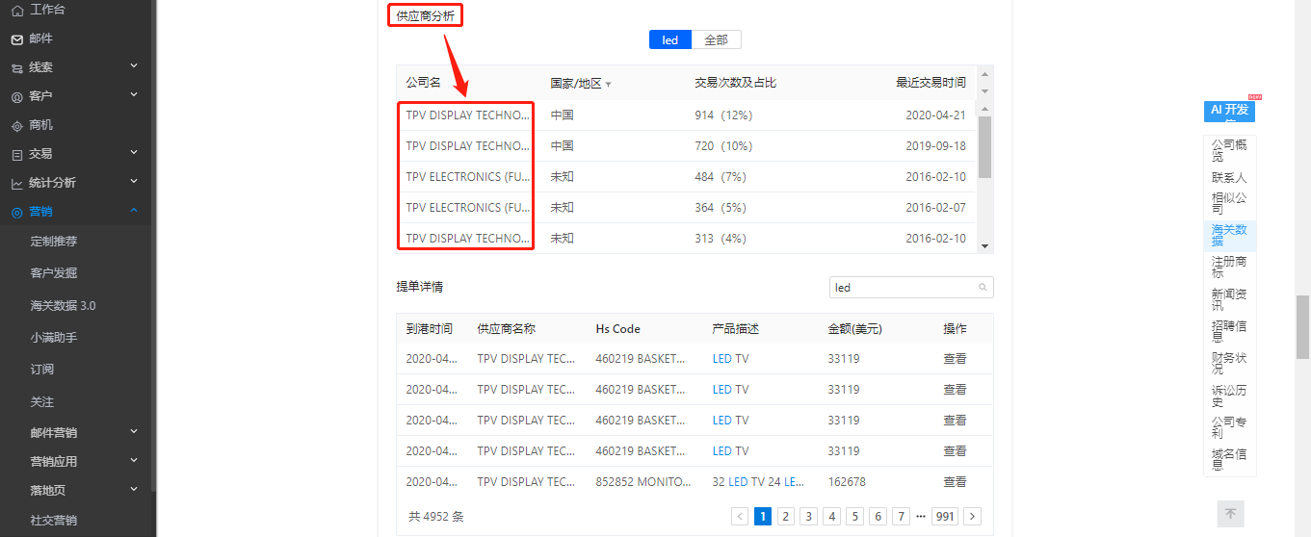This screenshot has width=1311, height=537.
Task: Open the 商机 opportunities icon
Action: 16,126
